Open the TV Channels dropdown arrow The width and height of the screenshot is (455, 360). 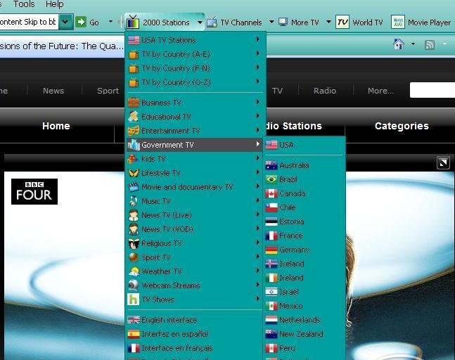click(271, 22)
